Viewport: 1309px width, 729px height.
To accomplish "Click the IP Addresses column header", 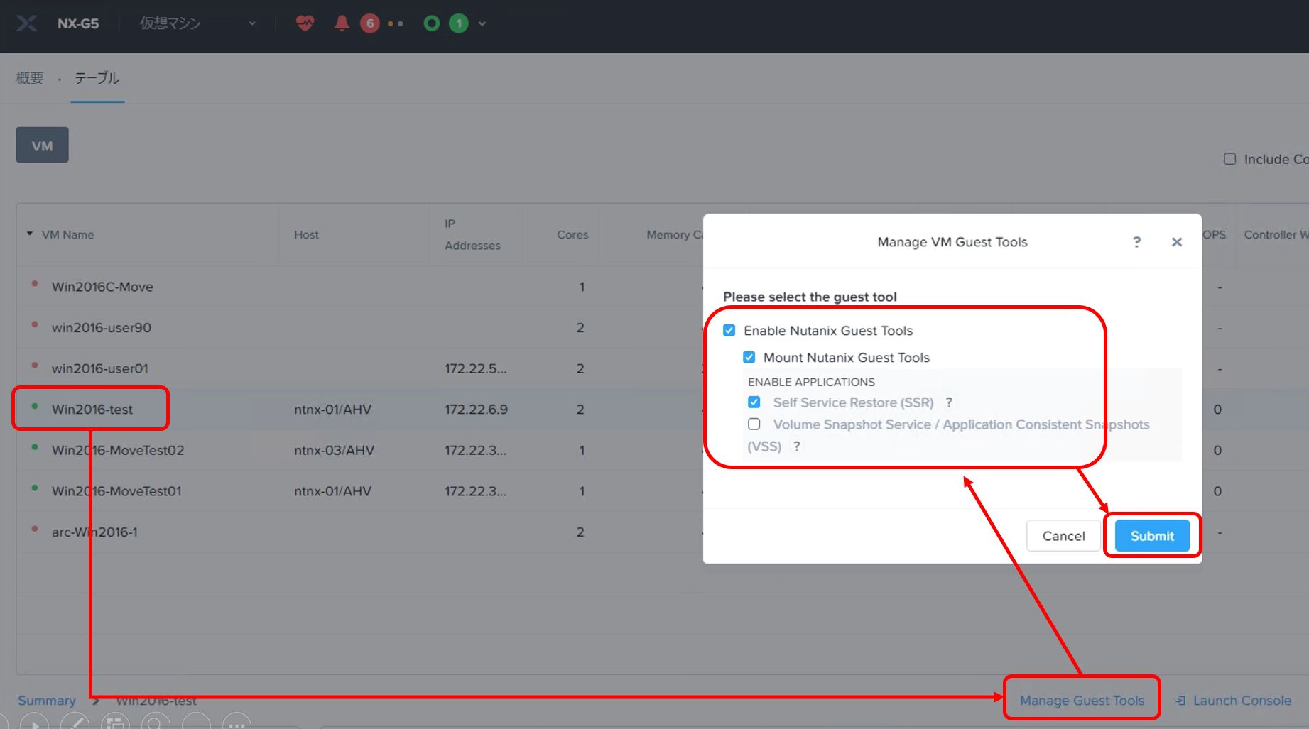I will pyautogui.click(x=472, y=234).
